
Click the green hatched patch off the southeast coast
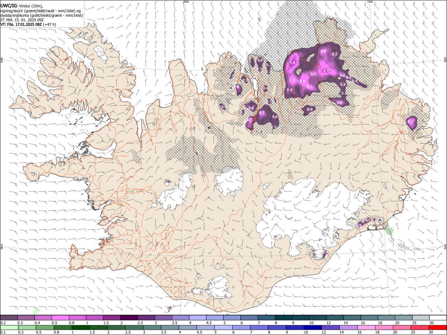(389, 231)
